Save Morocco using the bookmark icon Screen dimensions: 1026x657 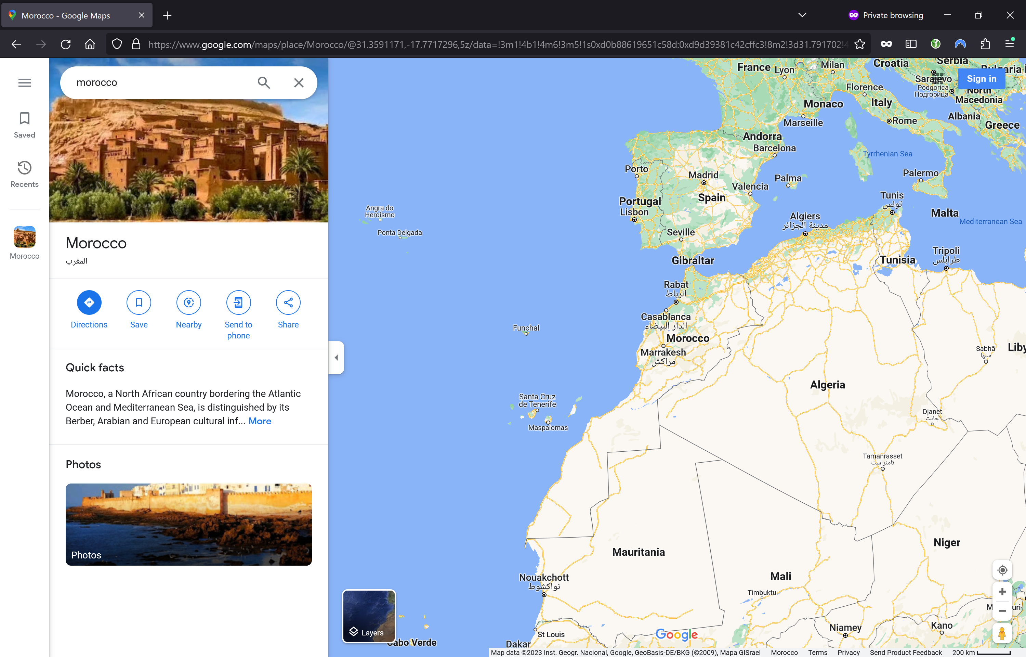[139, 302]
